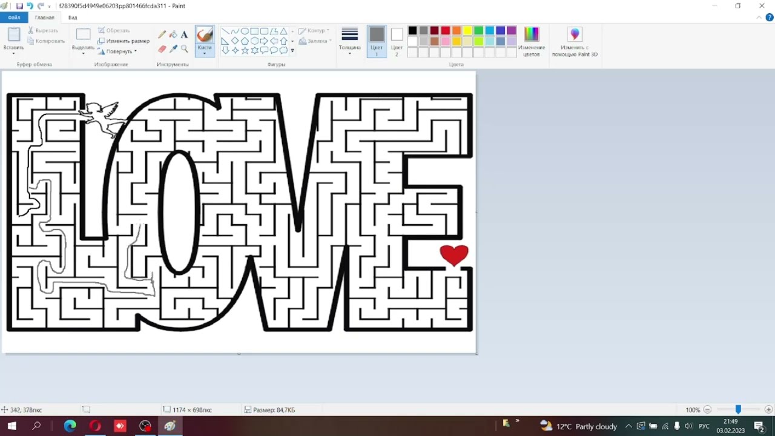Switch to the Вид tab
This screenshot has width=775, height=436.
pyautogui.click(x=73, y=18)
